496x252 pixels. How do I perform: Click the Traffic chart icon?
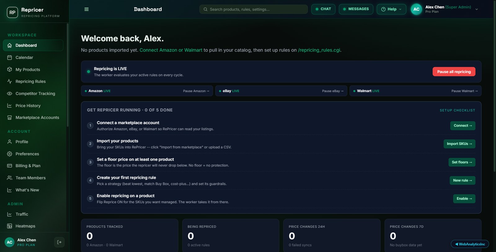pos(10,214)
